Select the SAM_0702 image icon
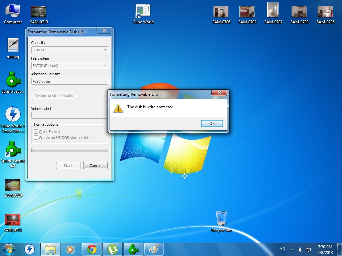342x256 pixels. click(x=247, y=15)
